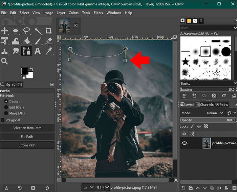Enable the Polygonal checkbox
Screen dimensions: 237x192
pos(3,120)
